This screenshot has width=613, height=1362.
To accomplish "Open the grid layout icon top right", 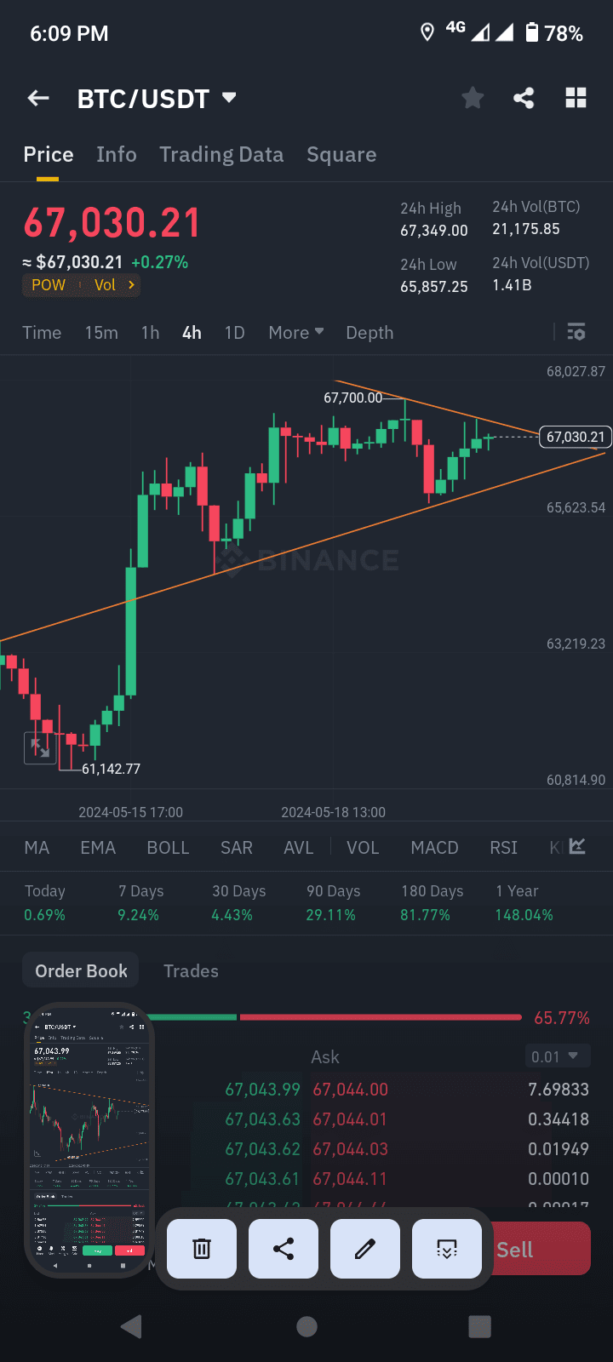I will (x=576, y=98).
